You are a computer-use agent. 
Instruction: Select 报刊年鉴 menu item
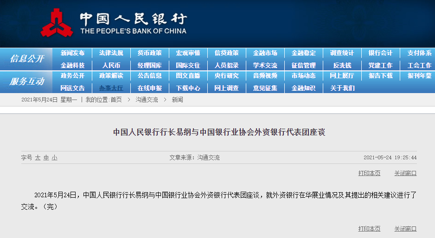pos(419,75)
